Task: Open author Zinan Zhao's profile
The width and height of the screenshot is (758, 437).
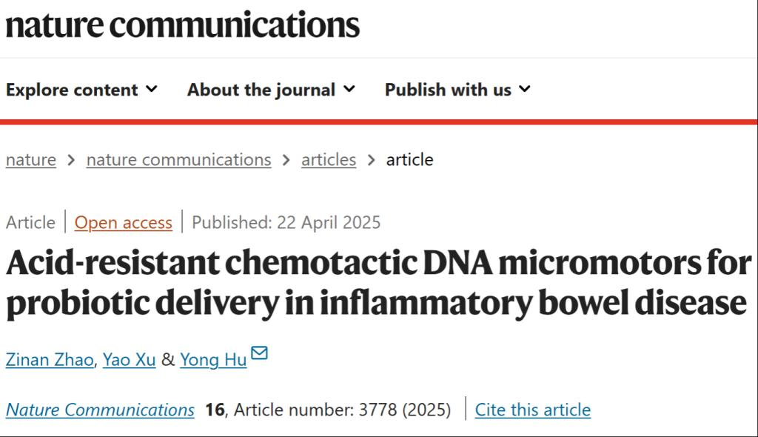Action: click(x=50, y=360)
